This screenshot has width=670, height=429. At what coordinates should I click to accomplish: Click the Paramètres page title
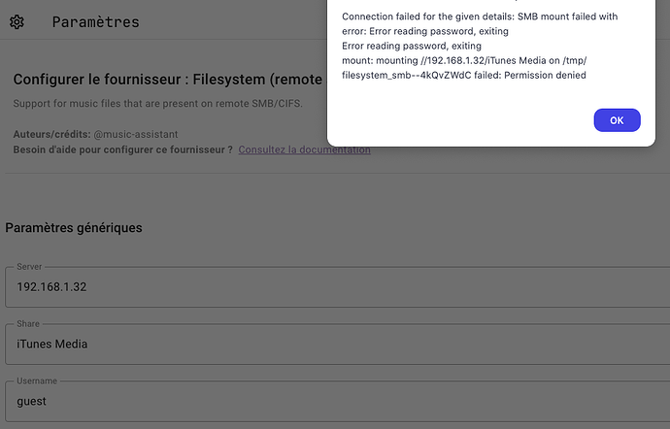click(96, 21)
